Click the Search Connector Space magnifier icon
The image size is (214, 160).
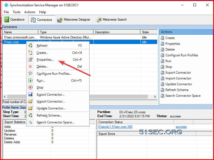click(x=30, y=122)
